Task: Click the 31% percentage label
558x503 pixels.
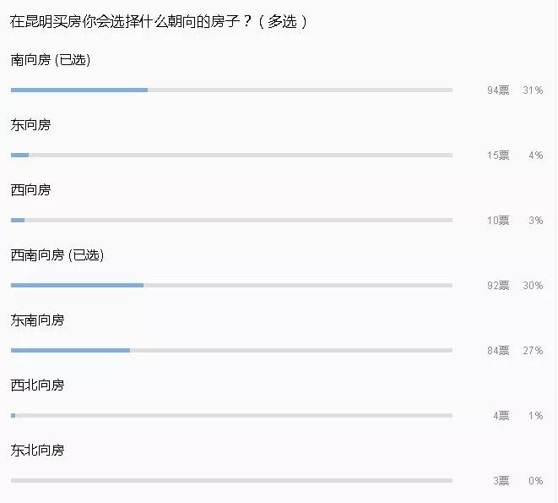Action: (x=533, y=90)
